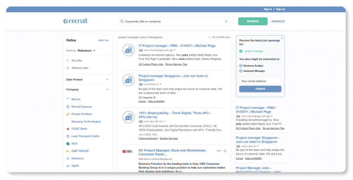Collapse the Company filter section
353x180 pixels.
point(107,90)
